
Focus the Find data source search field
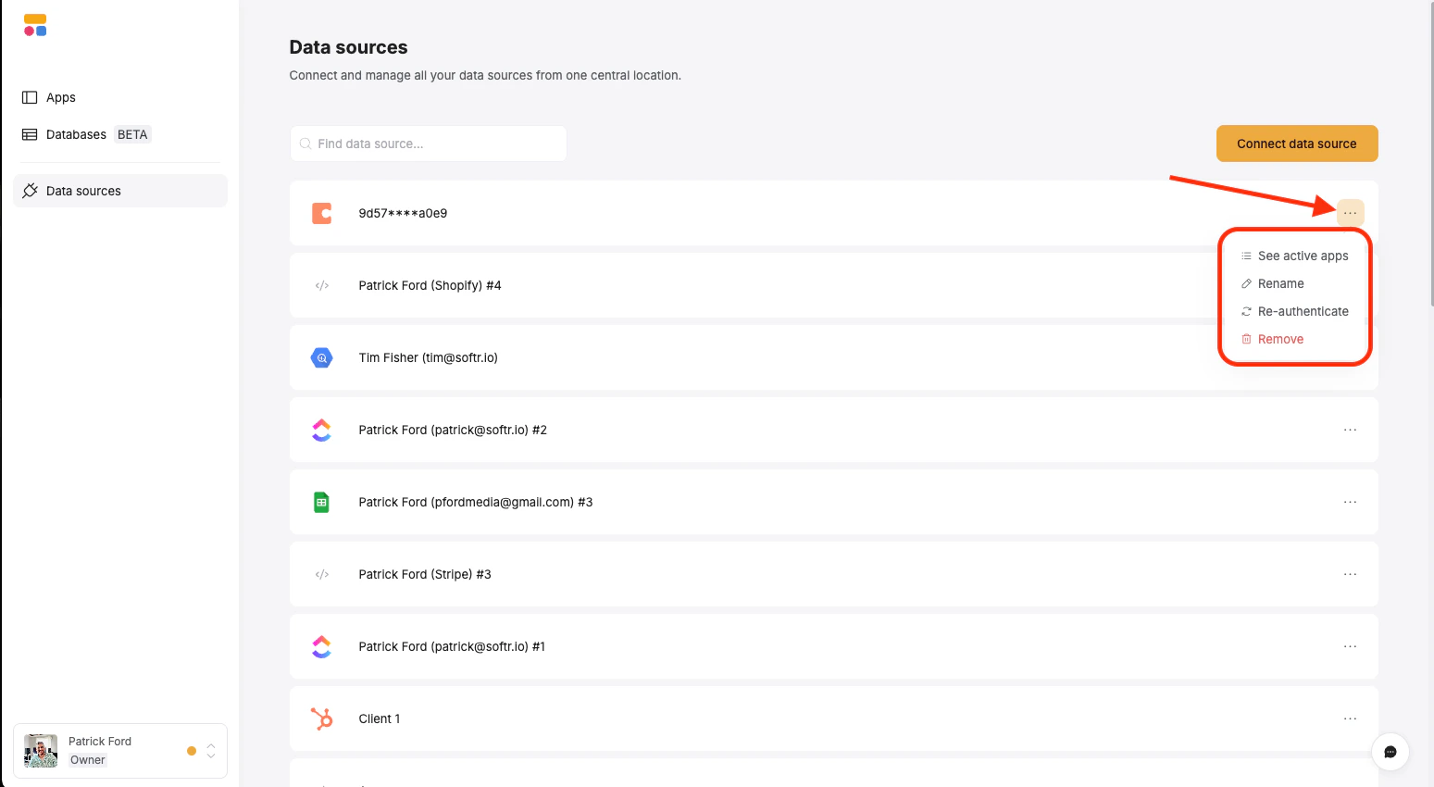[428, 144]
